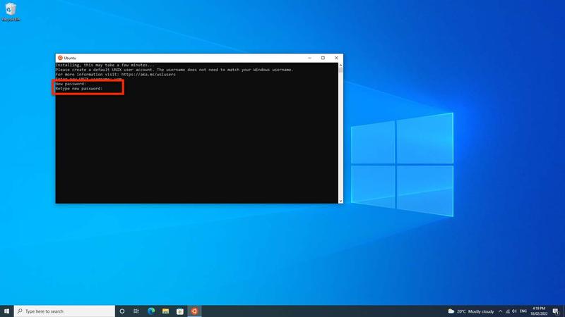Viewport: 565px width, 317px height.
Task: Click the terminal scrollbar down arrow
Action: click(x=340, y=201)
